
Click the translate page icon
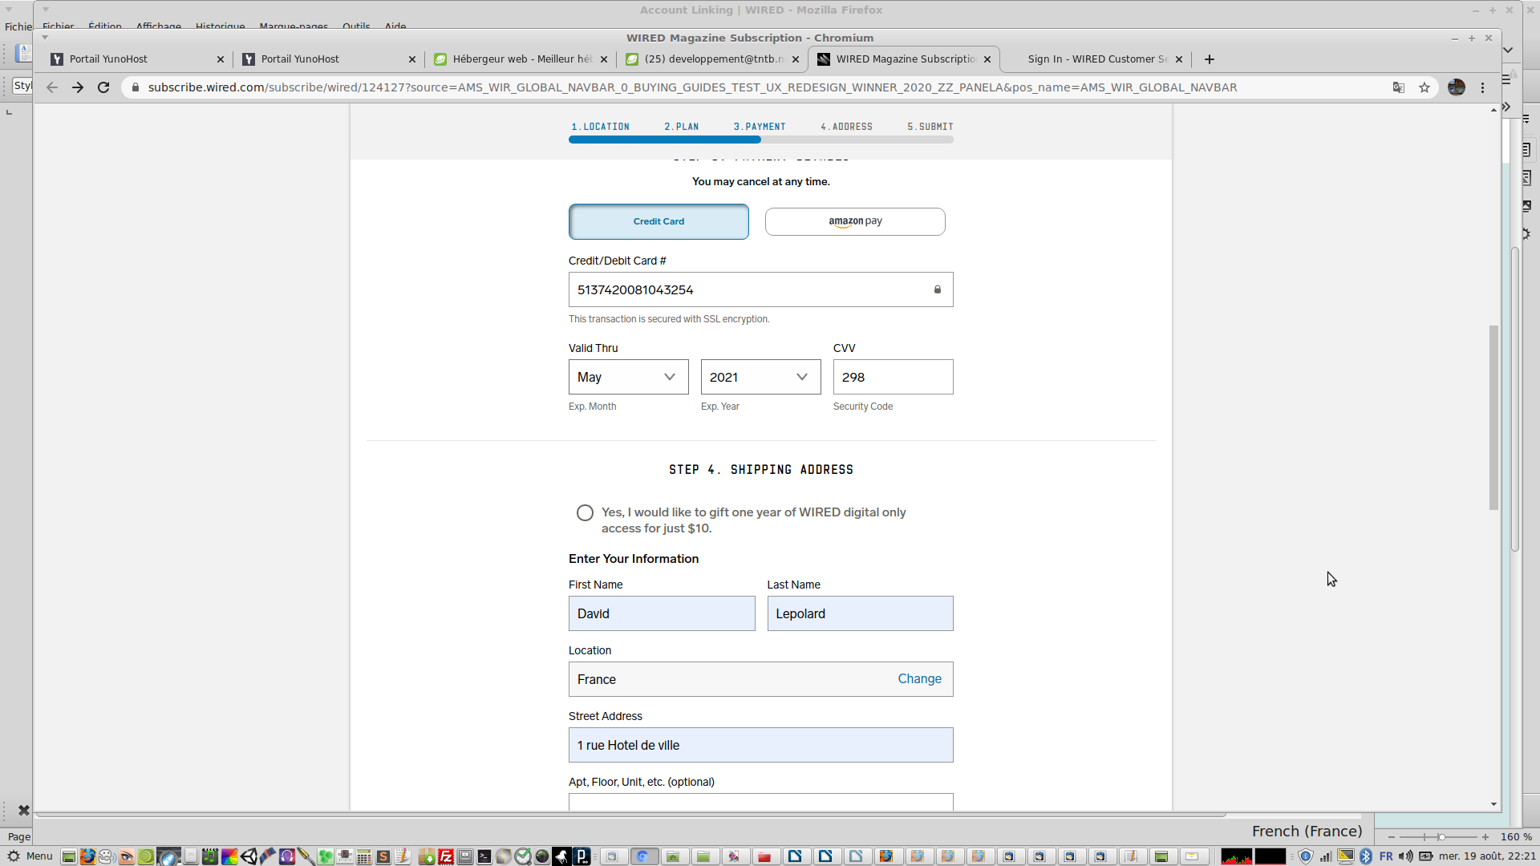tap(1399, 87)
